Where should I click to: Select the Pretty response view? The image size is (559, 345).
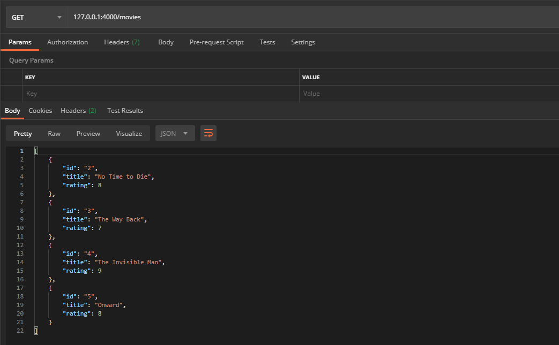coord(23,134)
